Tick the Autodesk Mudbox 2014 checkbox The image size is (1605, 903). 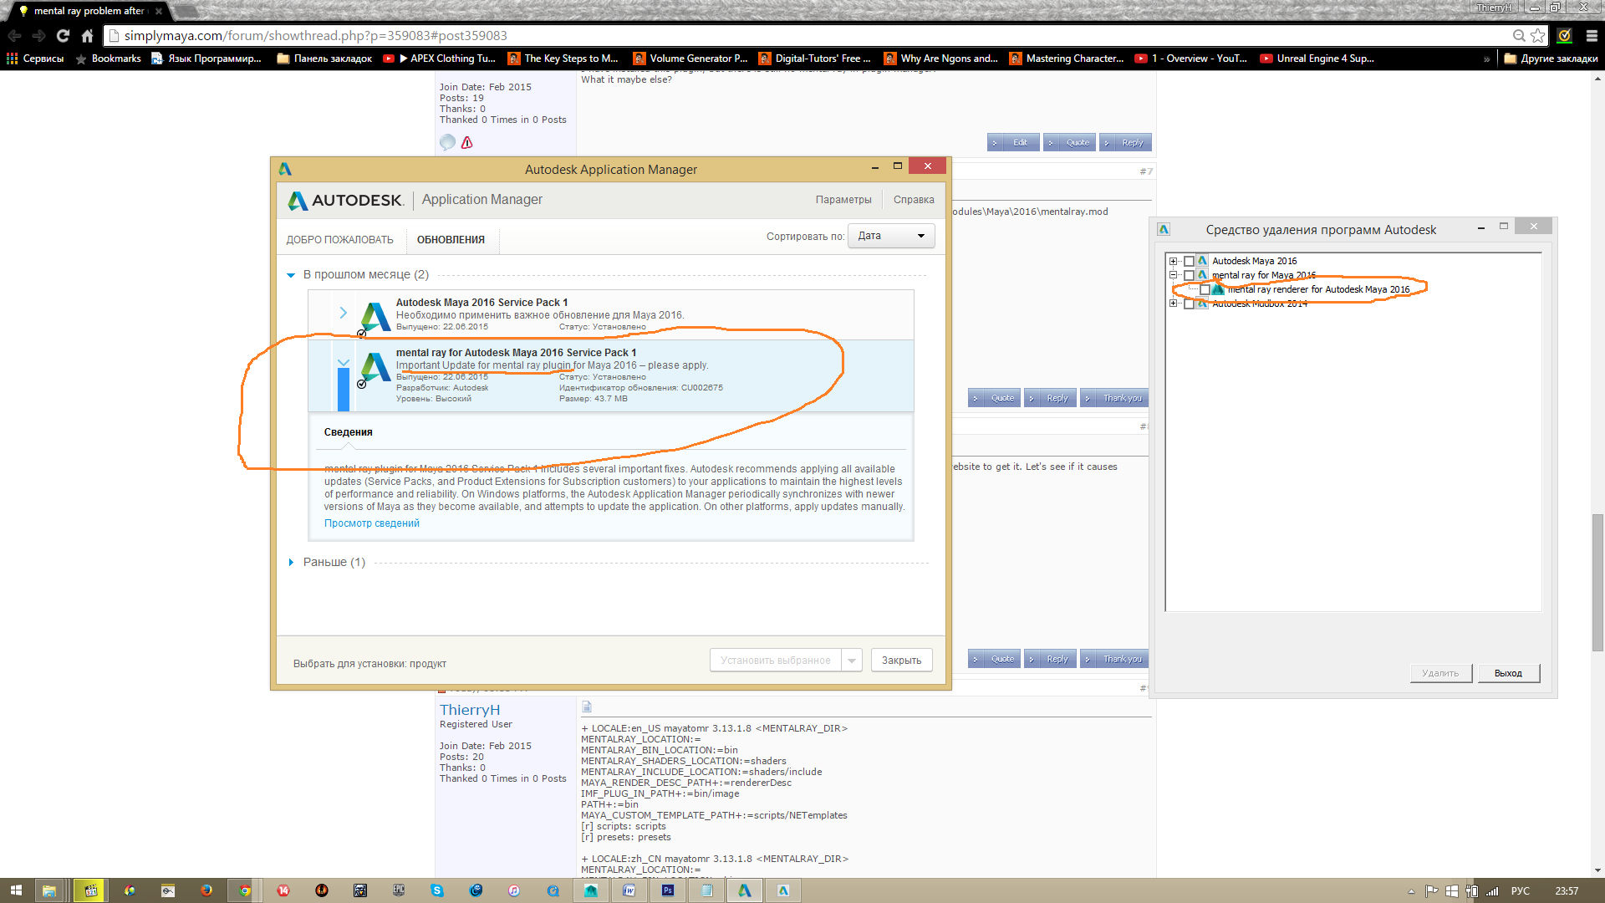(1189, 304)
